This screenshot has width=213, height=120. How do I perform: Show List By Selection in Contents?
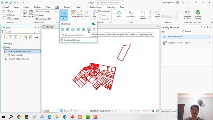pos(16,37)
